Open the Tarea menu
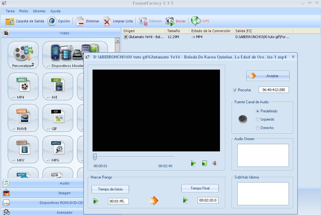The image size is (321, 215). [10, 11]
